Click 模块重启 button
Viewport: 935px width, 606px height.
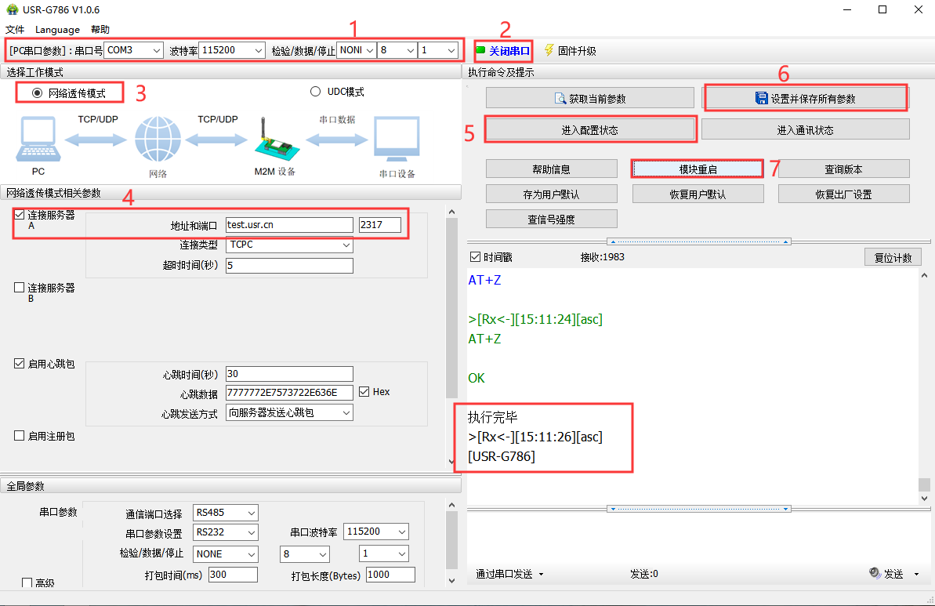[x=697, y=169]
